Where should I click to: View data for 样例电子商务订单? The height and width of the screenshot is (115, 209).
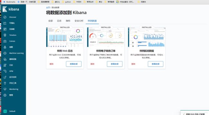pos(115,64)
